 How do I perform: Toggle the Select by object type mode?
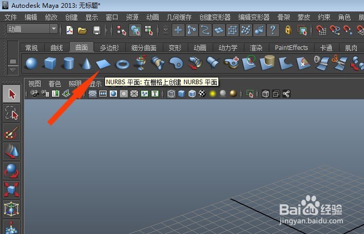(135, 30)
